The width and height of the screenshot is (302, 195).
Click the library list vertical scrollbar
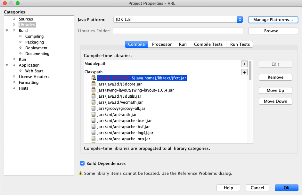[x=250, y=70]
